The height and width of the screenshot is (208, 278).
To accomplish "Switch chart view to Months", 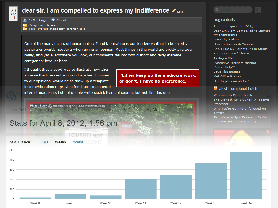I will click(78, 142).
